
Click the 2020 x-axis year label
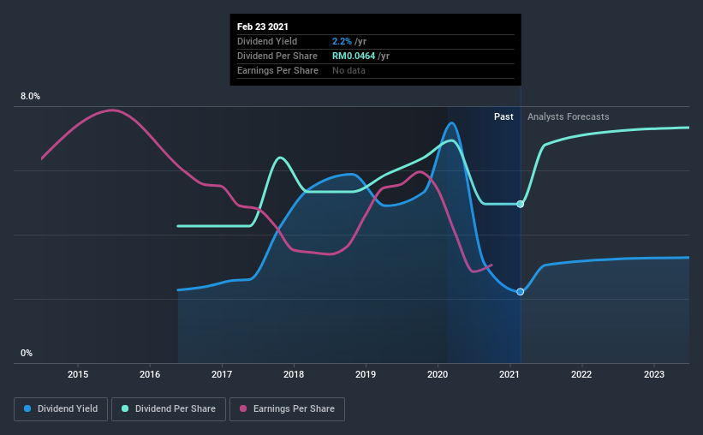coord(438,374)
